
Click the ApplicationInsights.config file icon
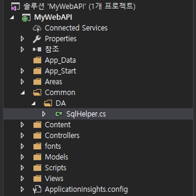[x=37, y=190]
